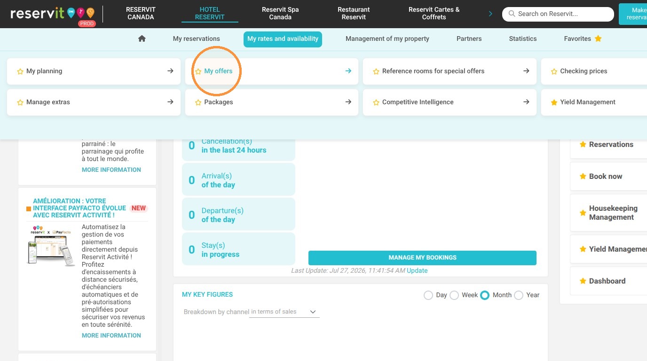
Task: Click the MANAGE MY BOOKINGS button
Action: (x=422, y=258)
